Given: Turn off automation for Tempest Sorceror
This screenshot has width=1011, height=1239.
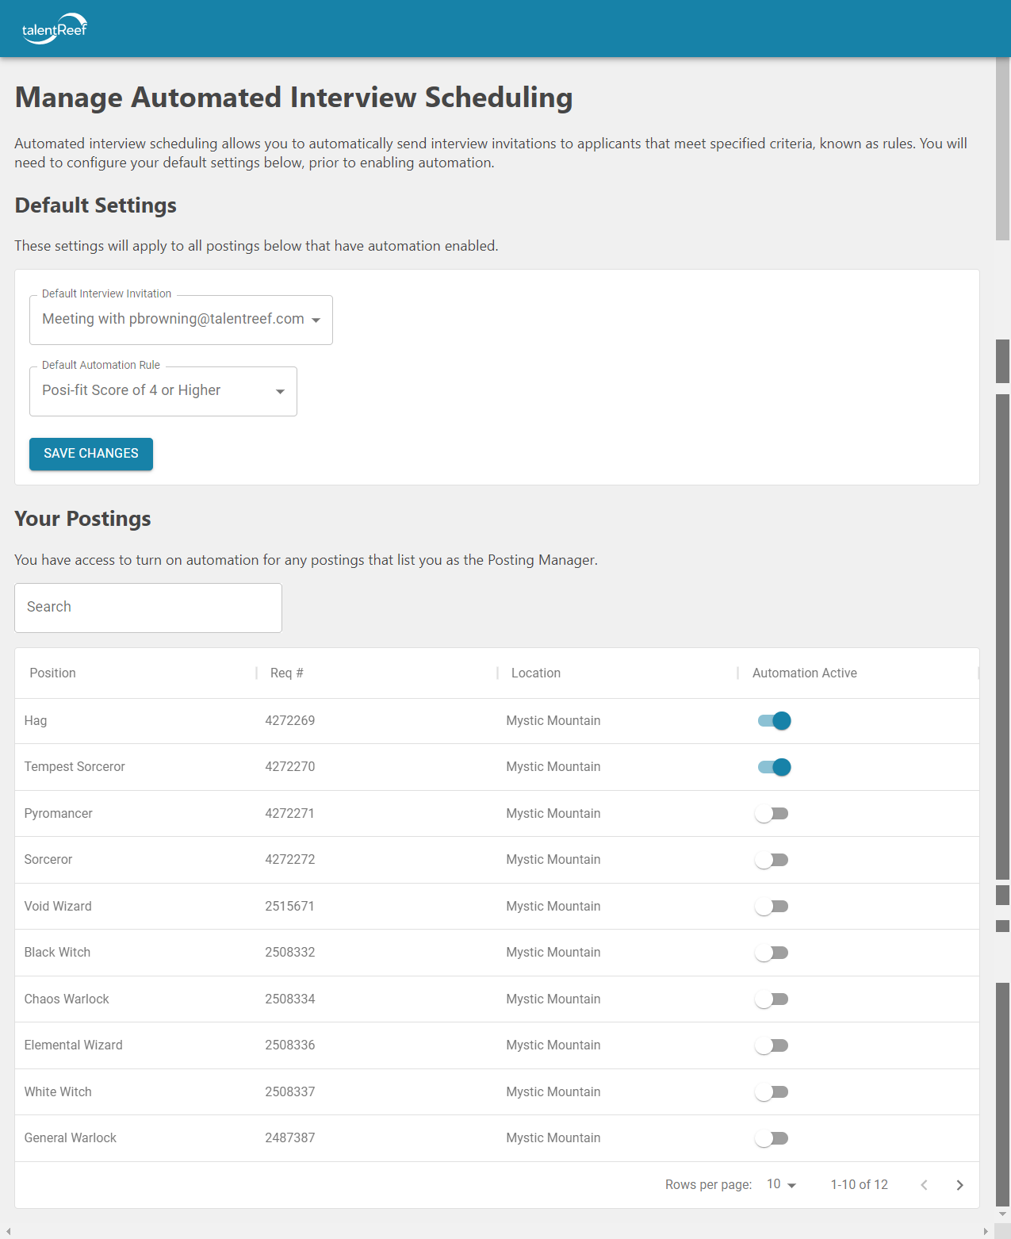Looking at the screenshot, I should 773,766.
